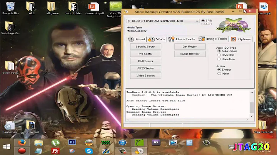Viewport: 277px width, 155px height.
Task: Launch uTorrent from the taskbar
Action: click(55, 142)
